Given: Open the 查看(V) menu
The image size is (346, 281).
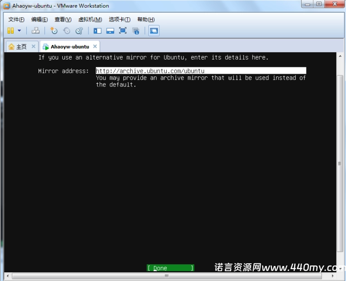Looking at the screenshot, I should pos(63,20).
